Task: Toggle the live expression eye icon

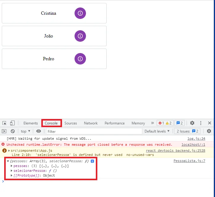Action: (x=39, y=131)
